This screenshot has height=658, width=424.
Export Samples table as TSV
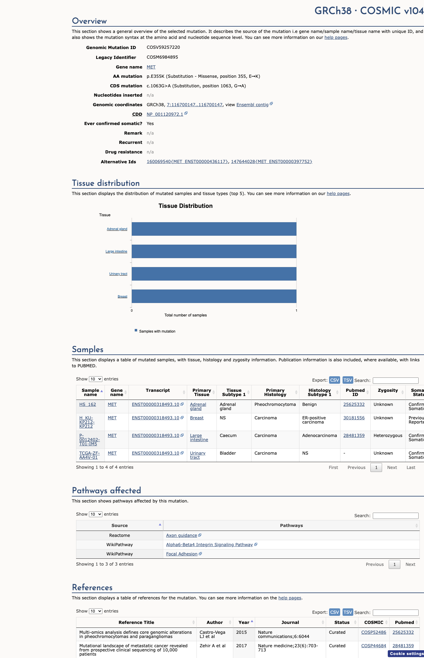(348, 380)
